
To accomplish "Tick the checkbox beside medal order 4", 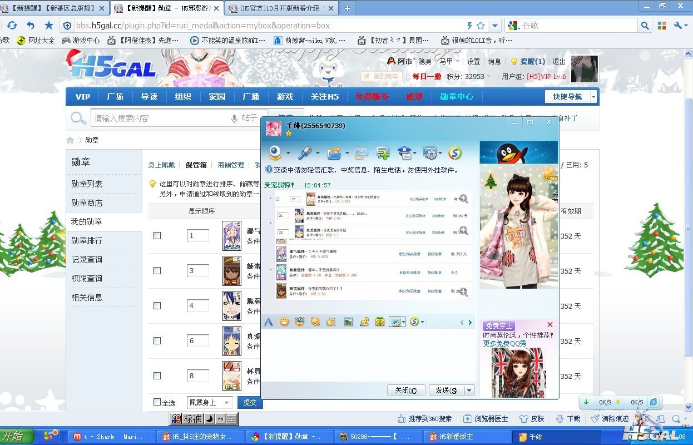I will point(157,306).
